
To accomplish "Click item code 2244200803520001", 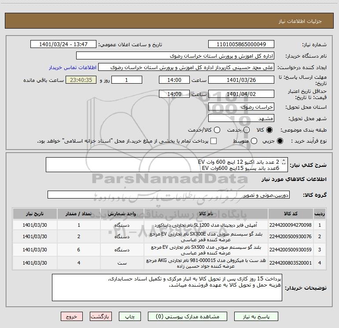I will pos(291,263).
